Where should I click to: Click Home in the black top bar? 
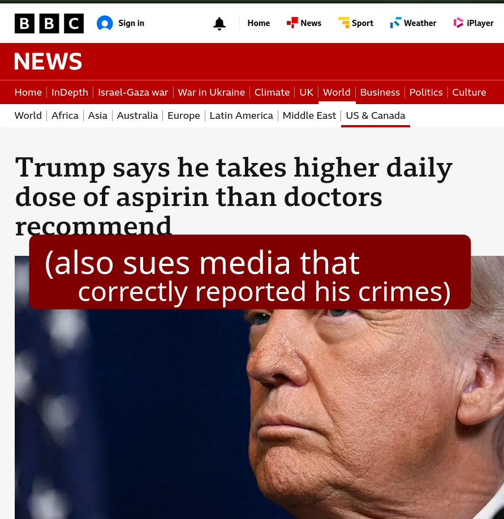(x=259, y=23)
